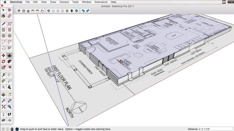Activate the Polygon tool

(10, 36)
